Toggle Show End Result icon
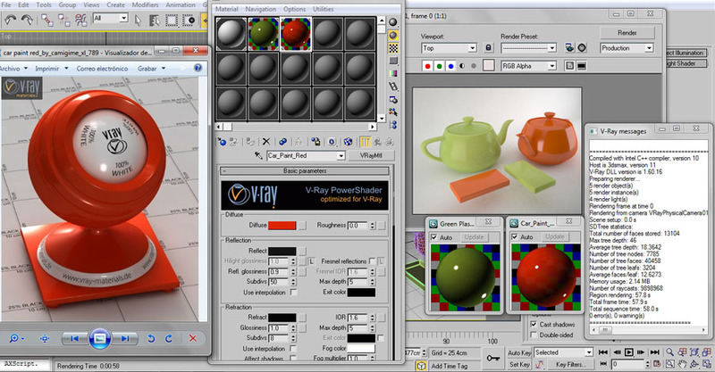Image resolution: width=715 pixels, height=372 pixels. [365, 142]
